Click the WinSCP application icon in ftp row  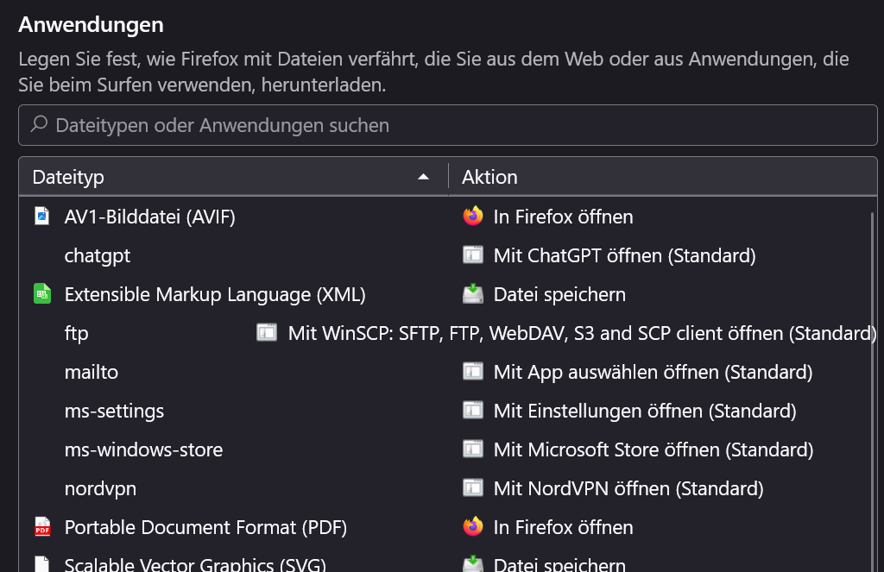click(267, 332)
